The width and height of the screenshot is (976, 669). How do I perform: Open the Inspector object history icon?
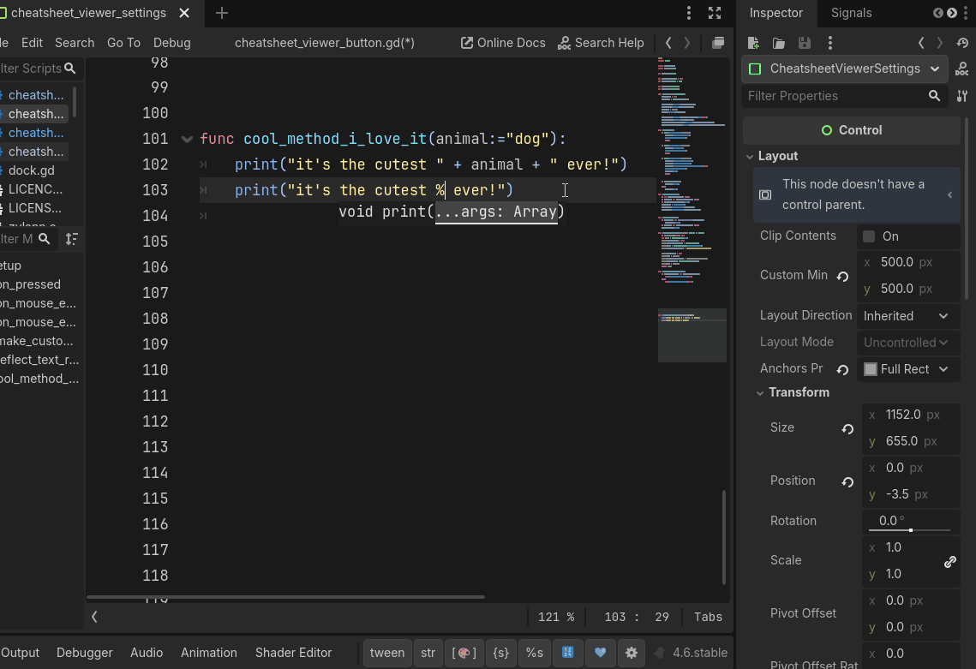pos(962,43)
